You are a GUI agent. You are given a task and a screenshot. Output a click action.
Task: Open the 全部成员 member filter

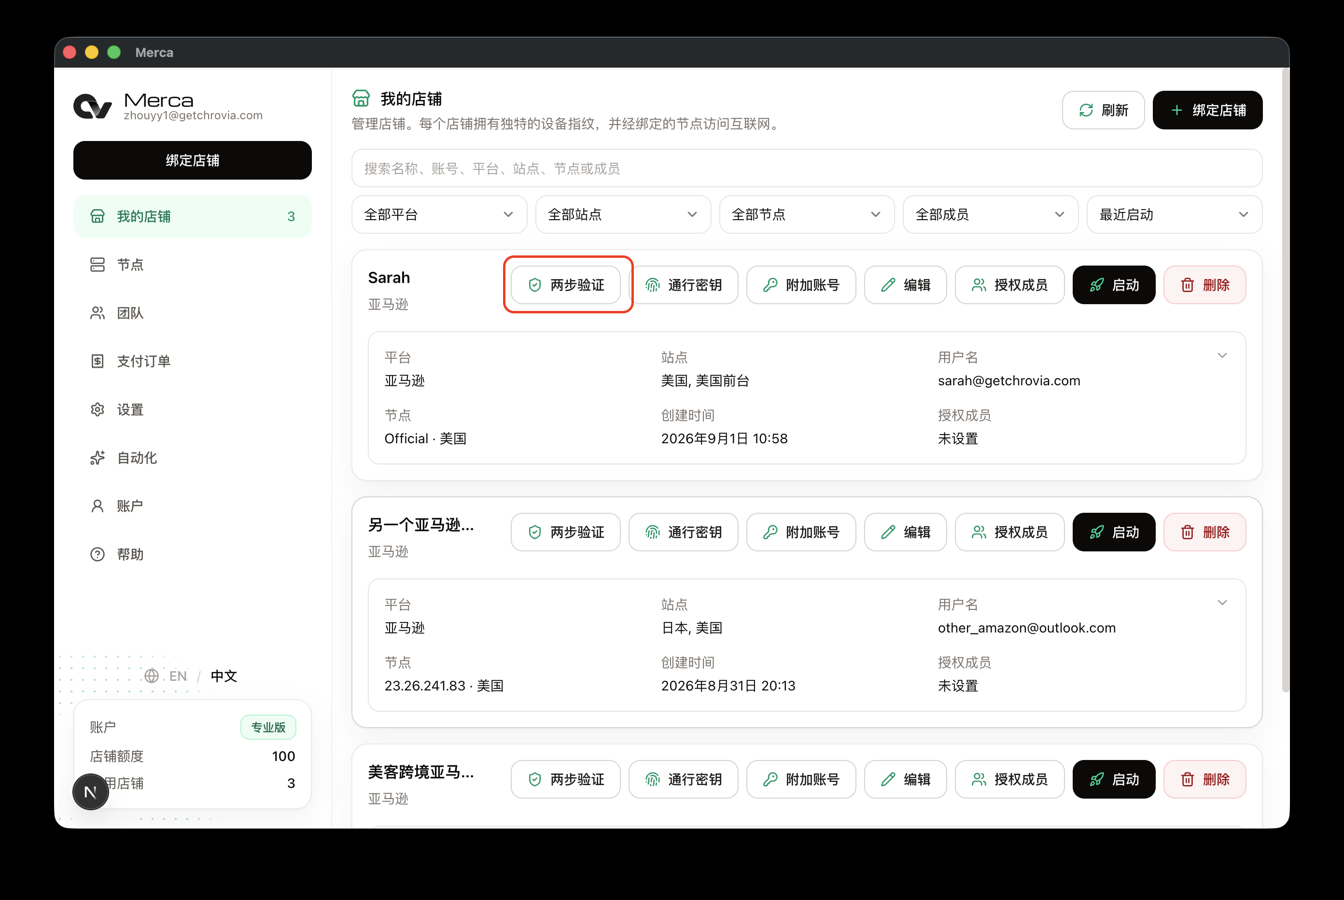(990, 214)
